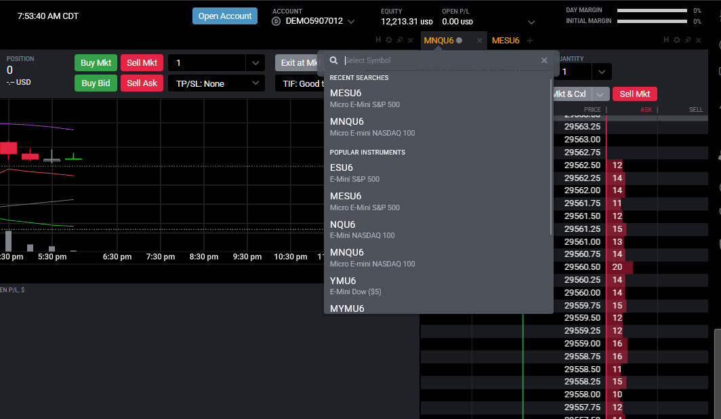Open right panel settings gear
The width and height of the screenshot is (721, 419).
click(677, 40)
